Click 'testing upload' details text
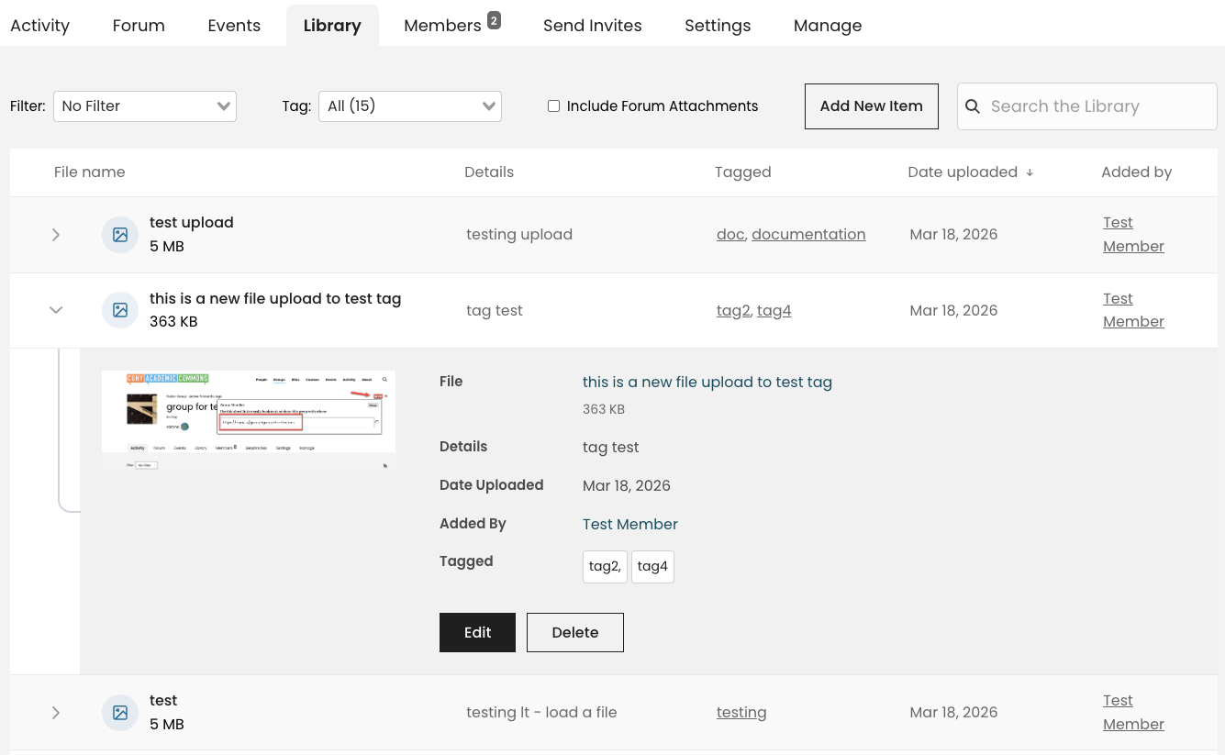 click(519, 235)
